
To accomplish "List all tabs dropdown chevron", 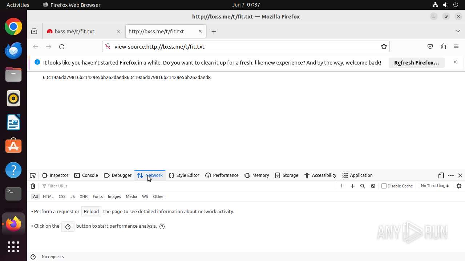I will point(458,32).
